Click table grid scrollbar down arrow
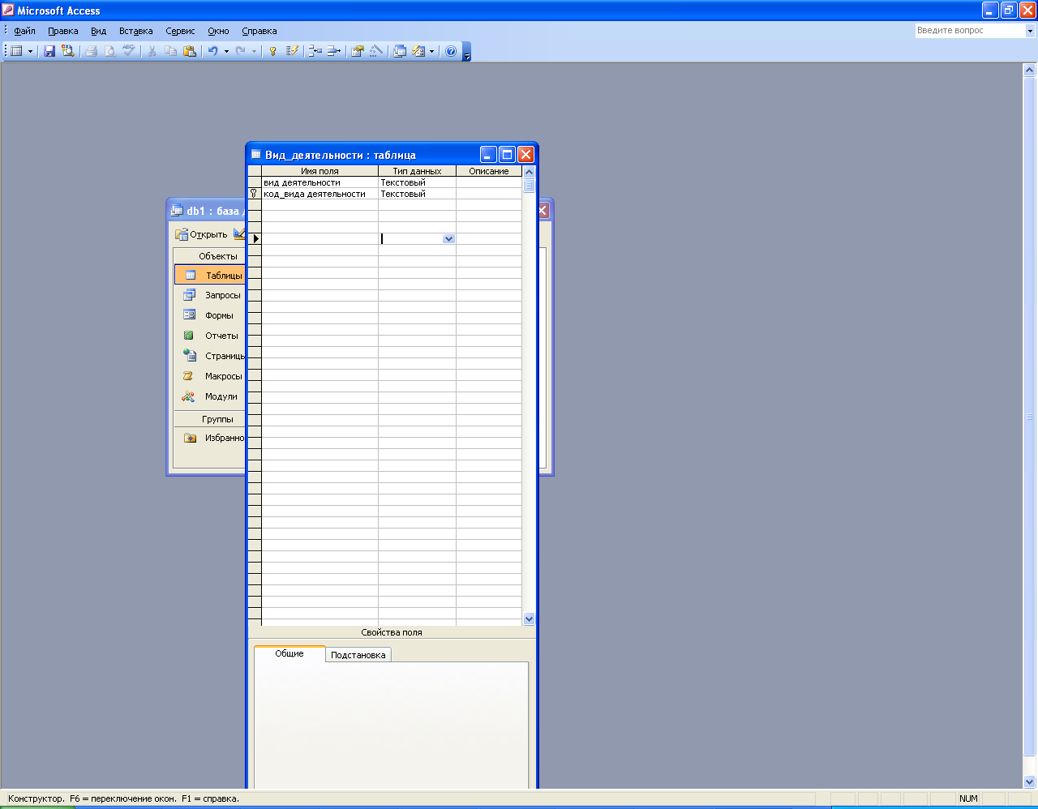1038x809 pixels. [529, 619]
